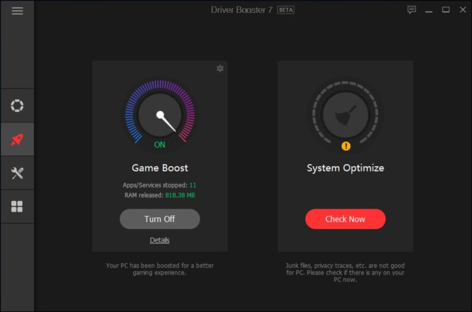Click the System Optimize heading
The width and height of the screenshot is (472, 312).
click(x=345, y=168)
